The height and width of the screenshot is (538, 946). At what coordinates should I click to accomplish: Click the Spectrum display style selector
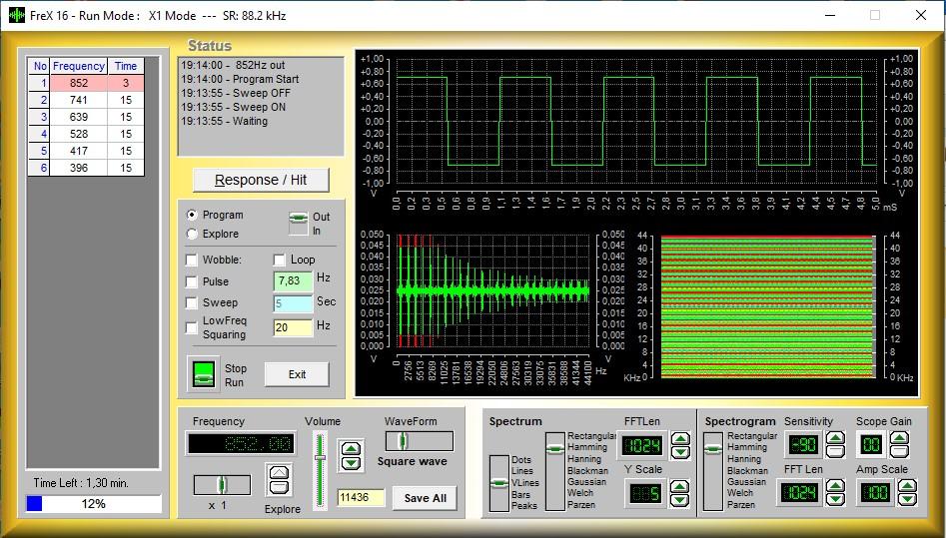point(498,483)
